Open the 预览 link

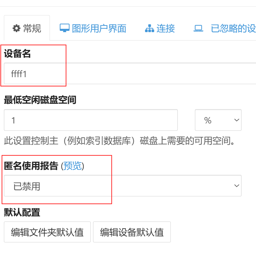73,166
